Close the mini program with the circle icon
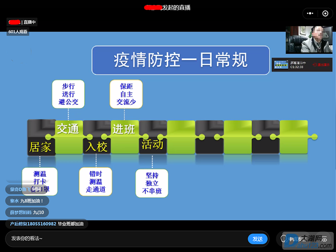Image resolution: width=336 pixels, height=252 pixels. point(325,13)
